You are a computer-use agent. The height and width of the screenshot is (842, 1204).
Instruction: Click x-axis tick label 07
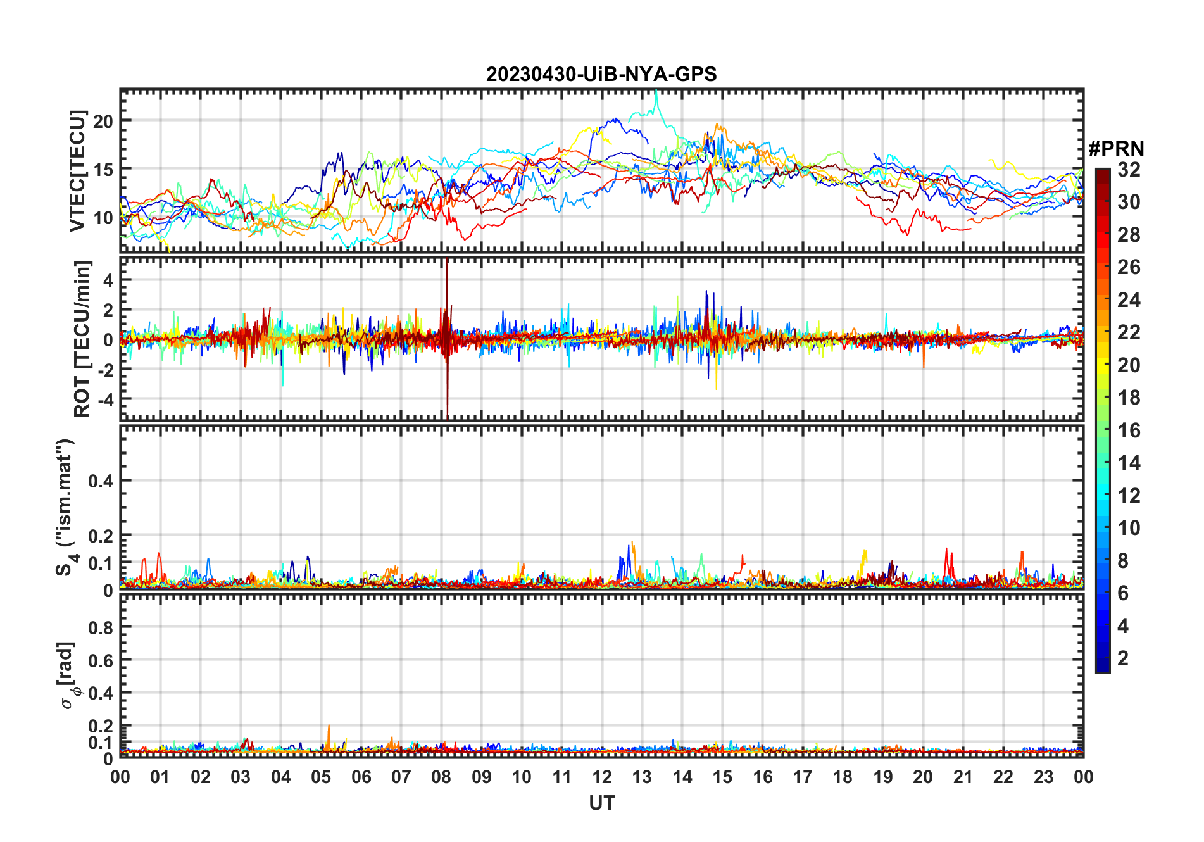click(401, 777)
